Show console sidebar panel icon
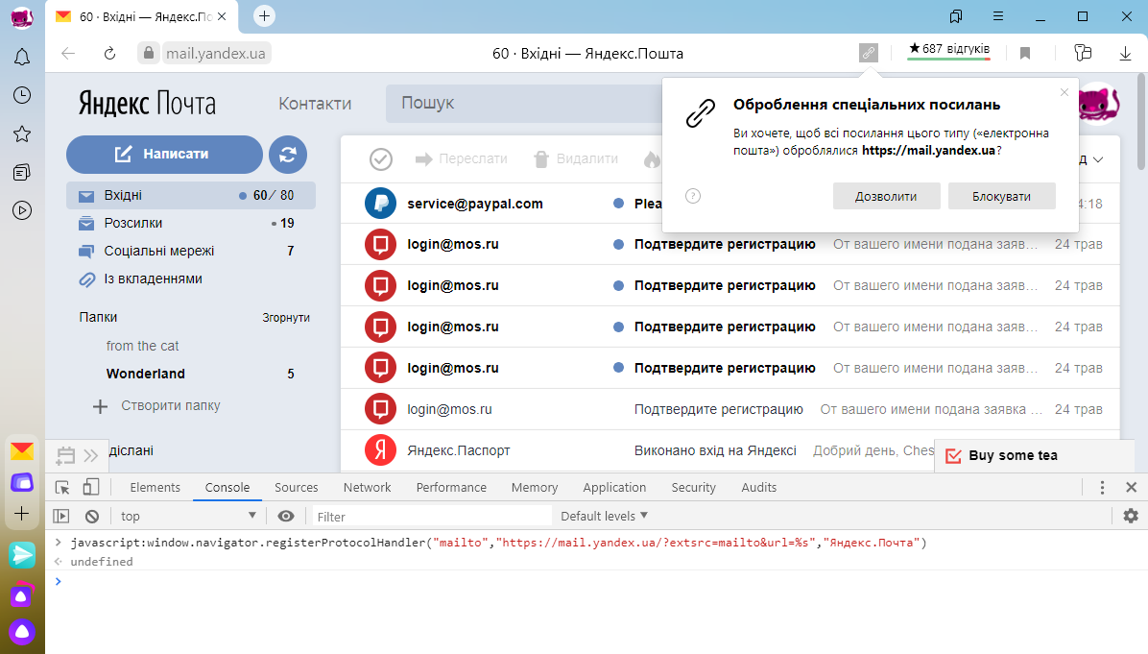Image resolution: width=1148 pixels, height=654 pixels. coord(61,517)
